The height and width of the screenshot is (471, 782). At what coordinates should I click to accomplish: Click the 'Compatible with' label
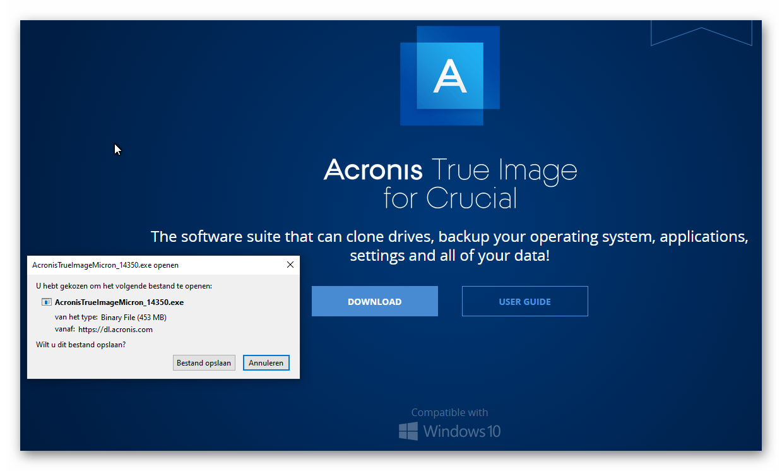click(x=449, y=412)
